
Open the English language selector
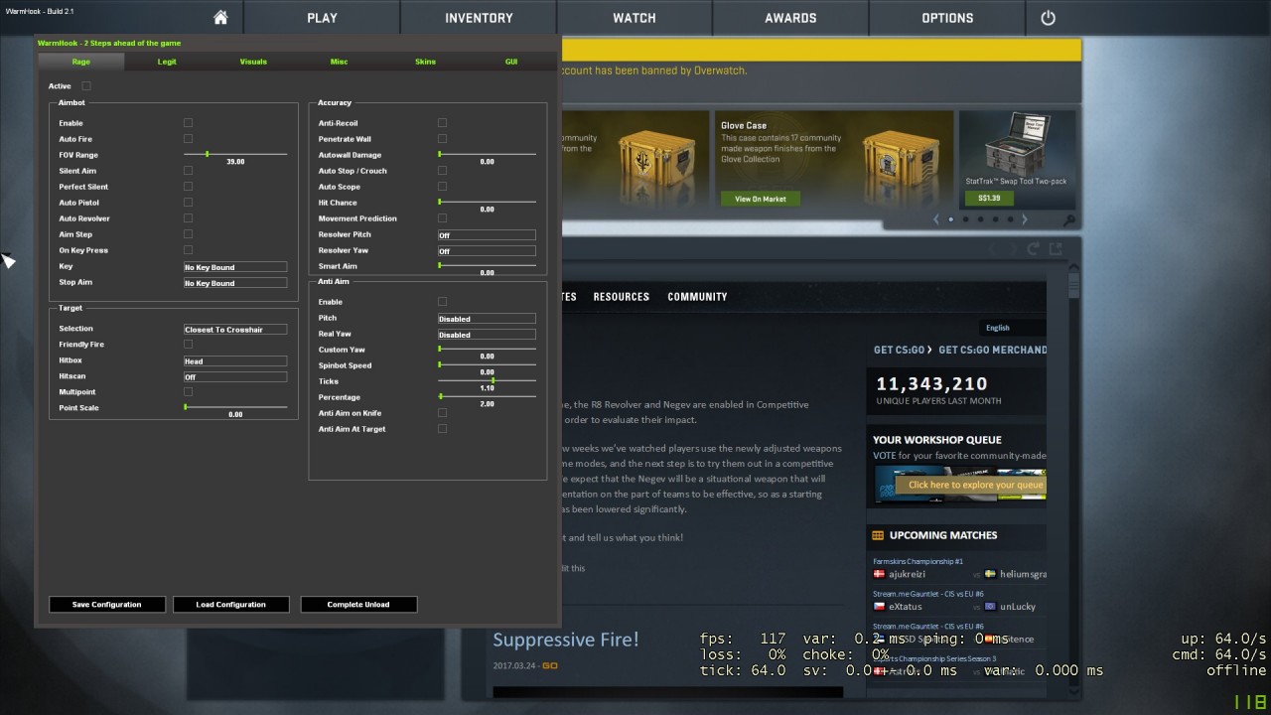tap(1012, 328)
